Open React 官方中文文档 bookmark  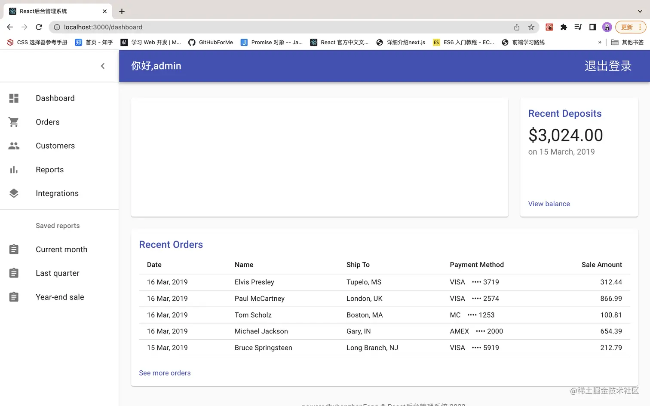pyautogui.click(x=340, y=42)
